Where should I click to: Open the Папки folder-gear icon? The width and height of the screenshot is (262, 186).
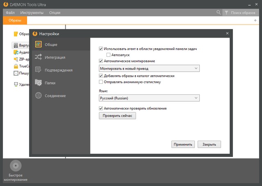point(38,83)
